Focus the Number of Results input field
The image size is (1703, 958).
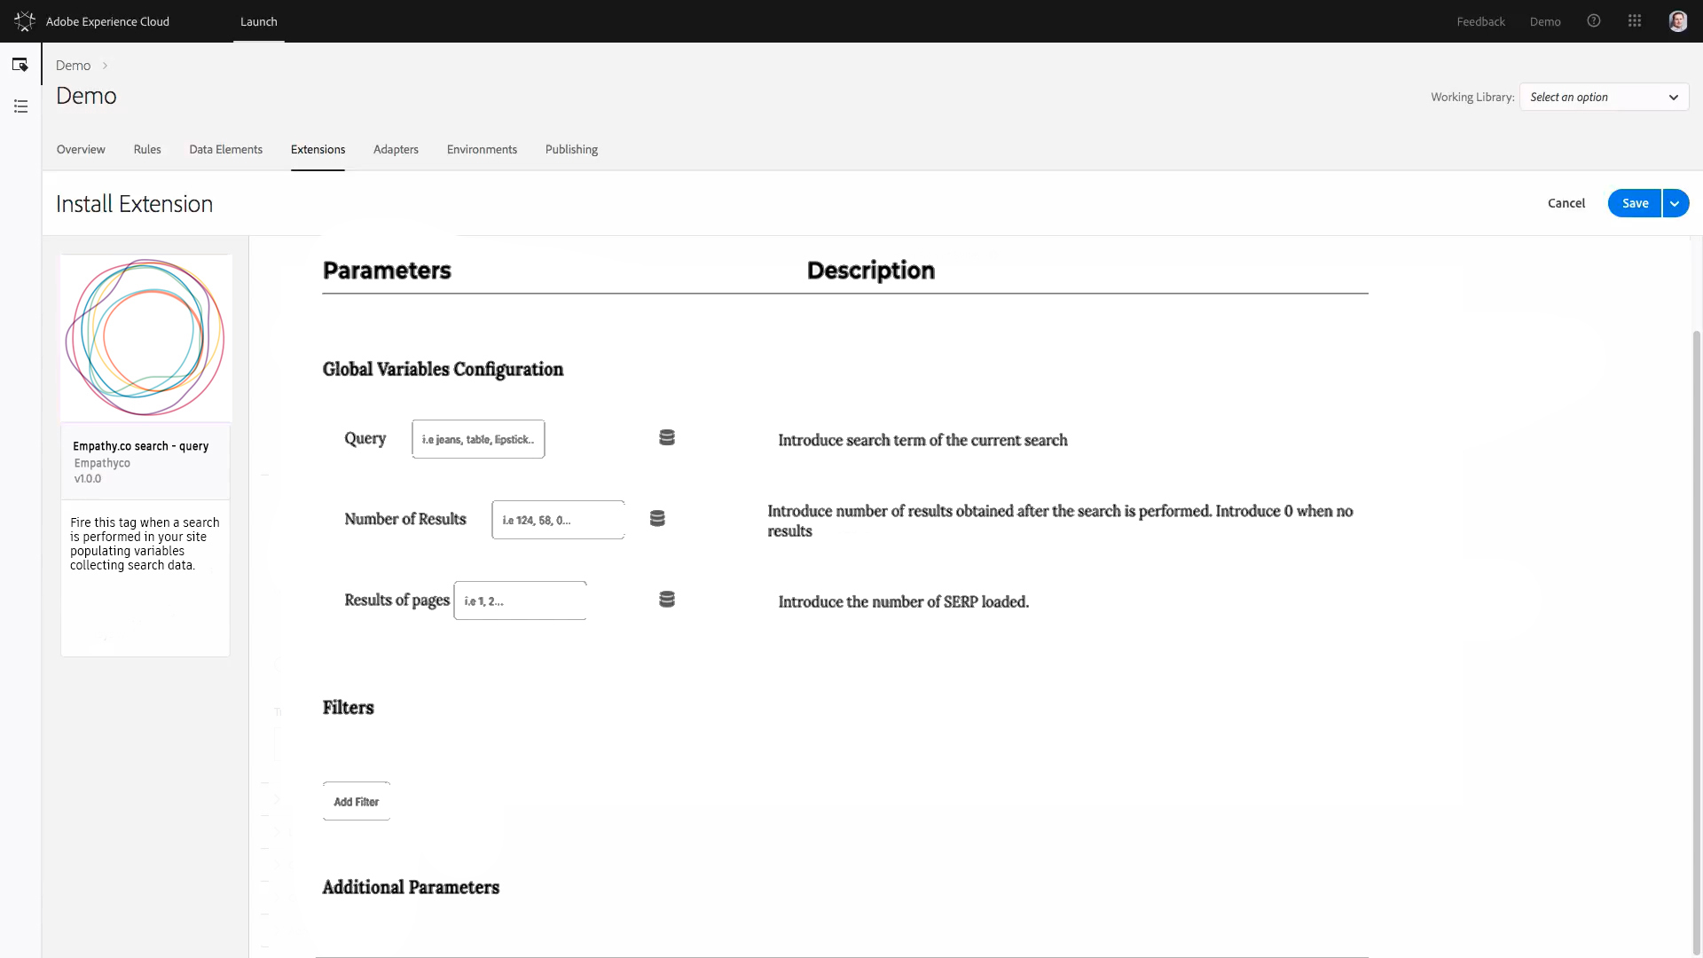coord(558,520)
